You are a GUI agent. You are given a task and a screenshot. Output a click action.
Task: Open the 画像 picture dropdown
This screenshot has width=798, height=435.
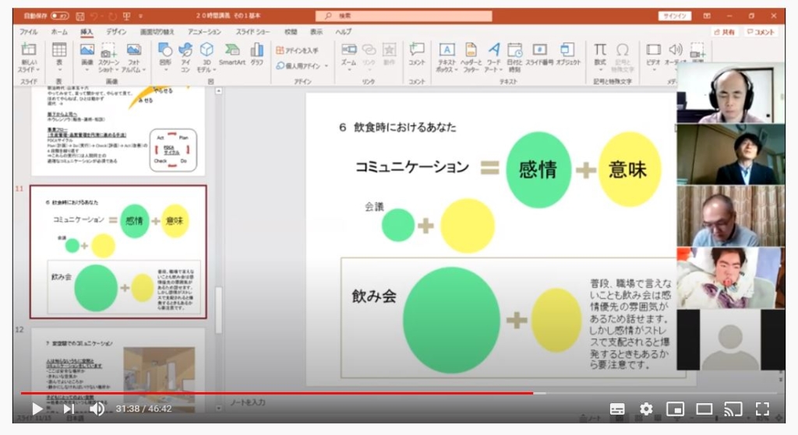click(x=87, y=57)
